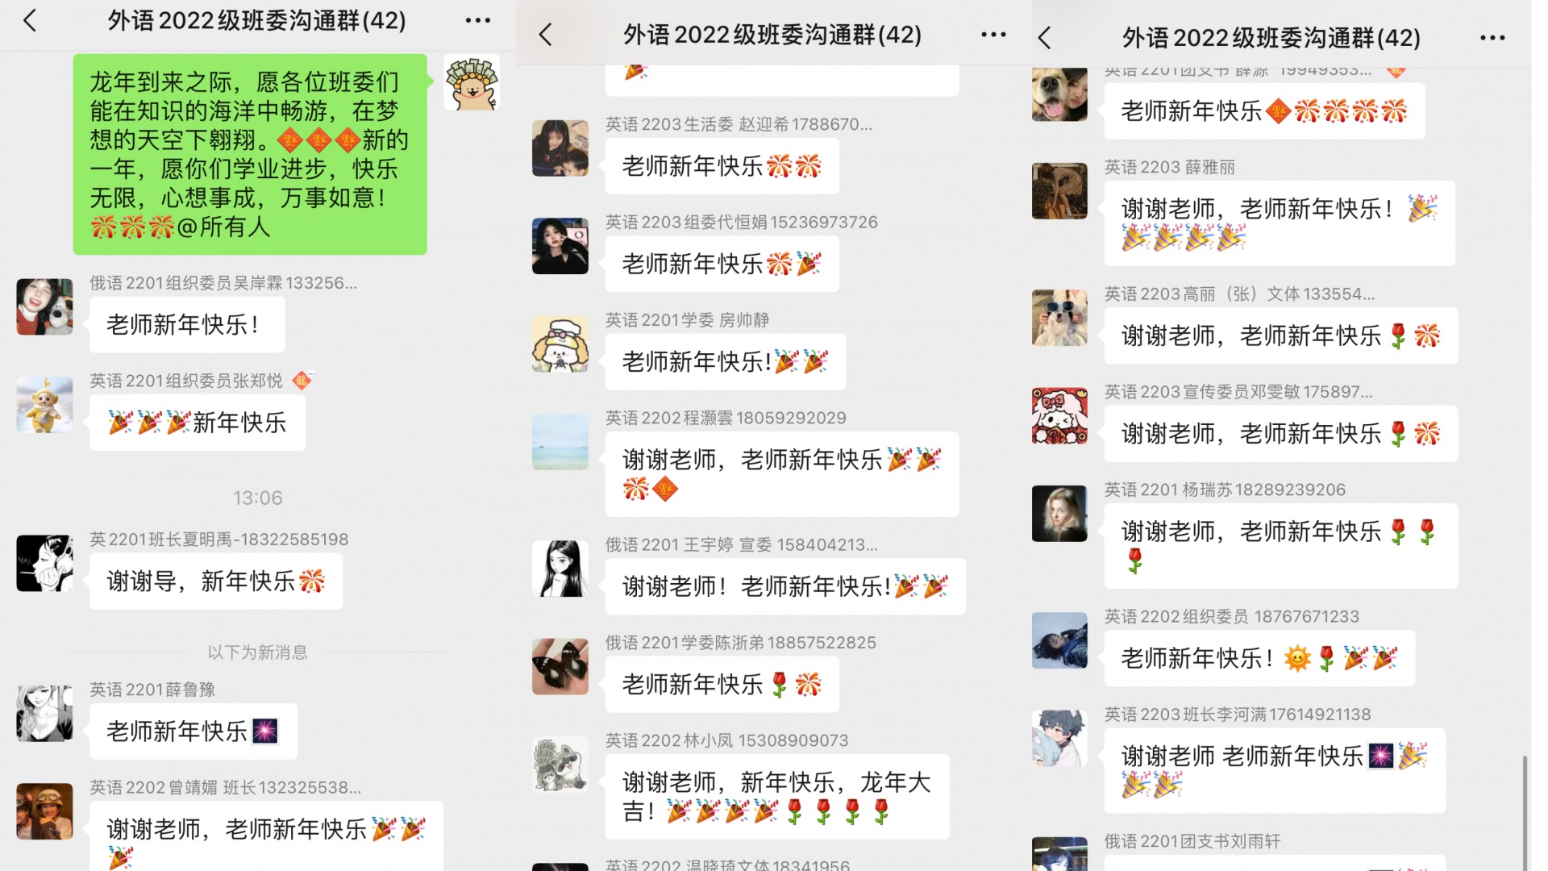Tap avatar of 英2201班长夏明禹
This screenshot has width=1548, height=871.
click(x=44, y=563)
